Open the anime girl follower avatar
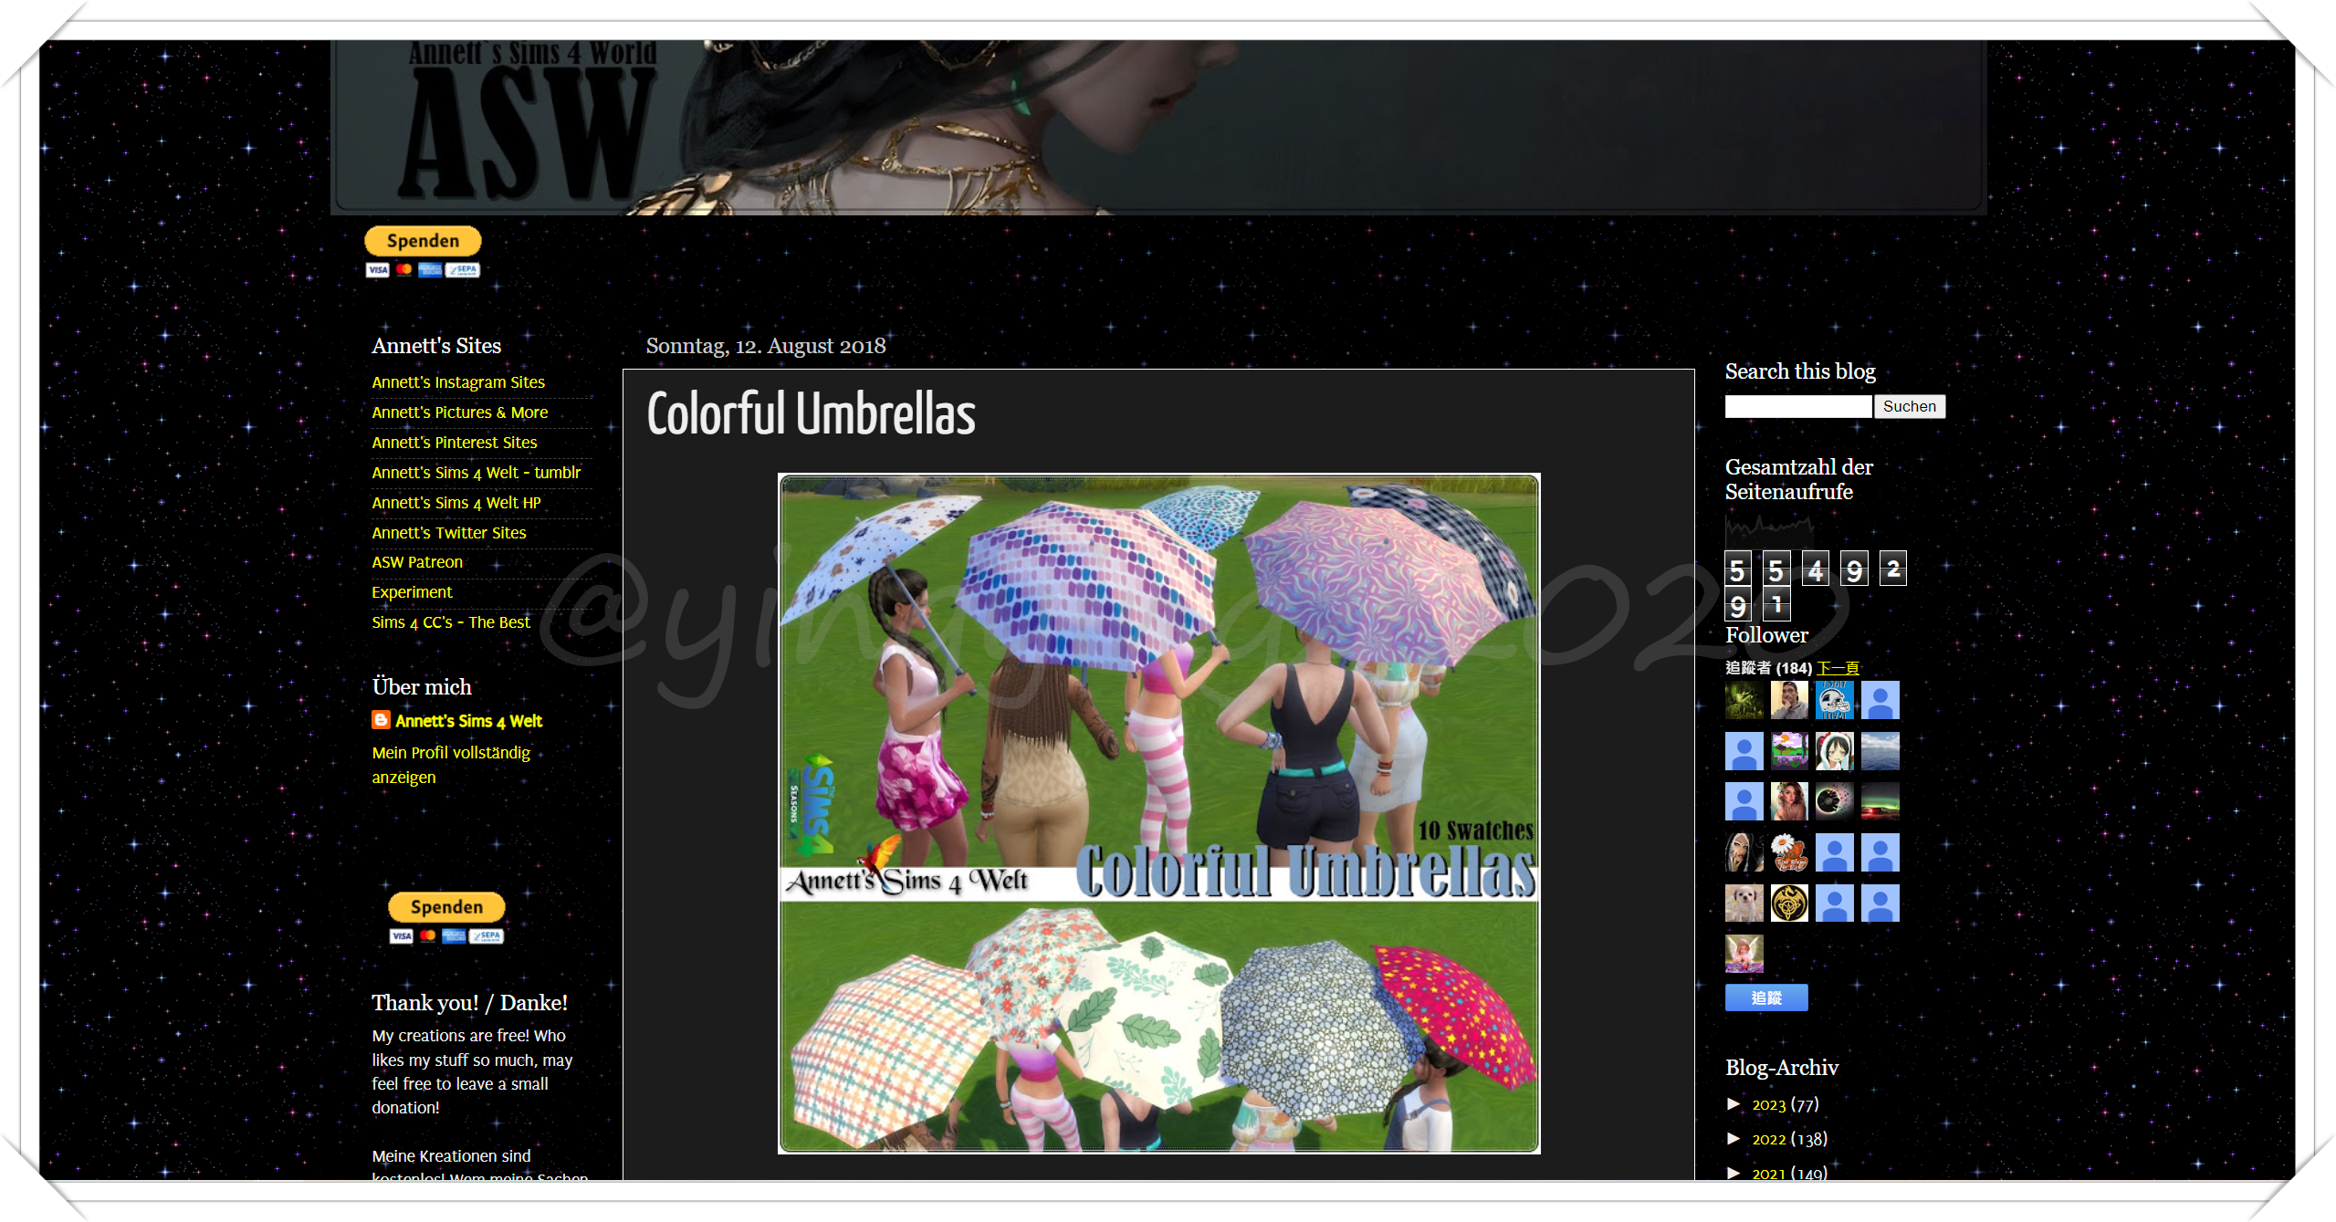This screenshot has height=1222, width=2336. click(x=1834, y=751)
